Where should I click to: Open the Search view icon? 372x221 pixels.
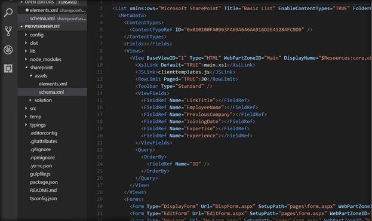pyautogui.click(x=8, y=13)
